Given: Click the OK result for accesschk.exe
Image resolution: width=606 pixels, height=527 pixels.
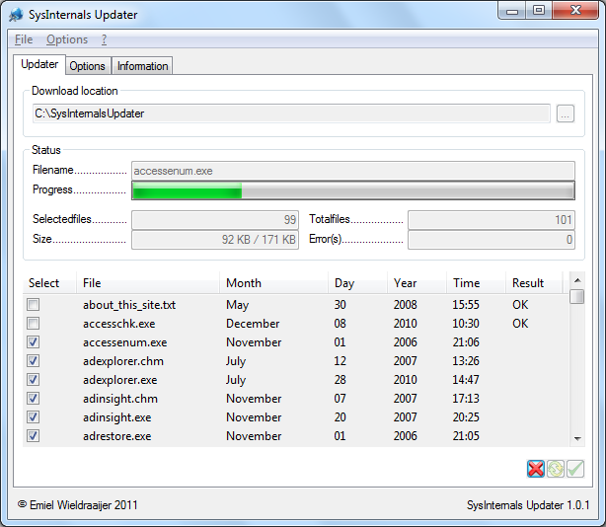Looking at the screenshot, I should (520, 324).
